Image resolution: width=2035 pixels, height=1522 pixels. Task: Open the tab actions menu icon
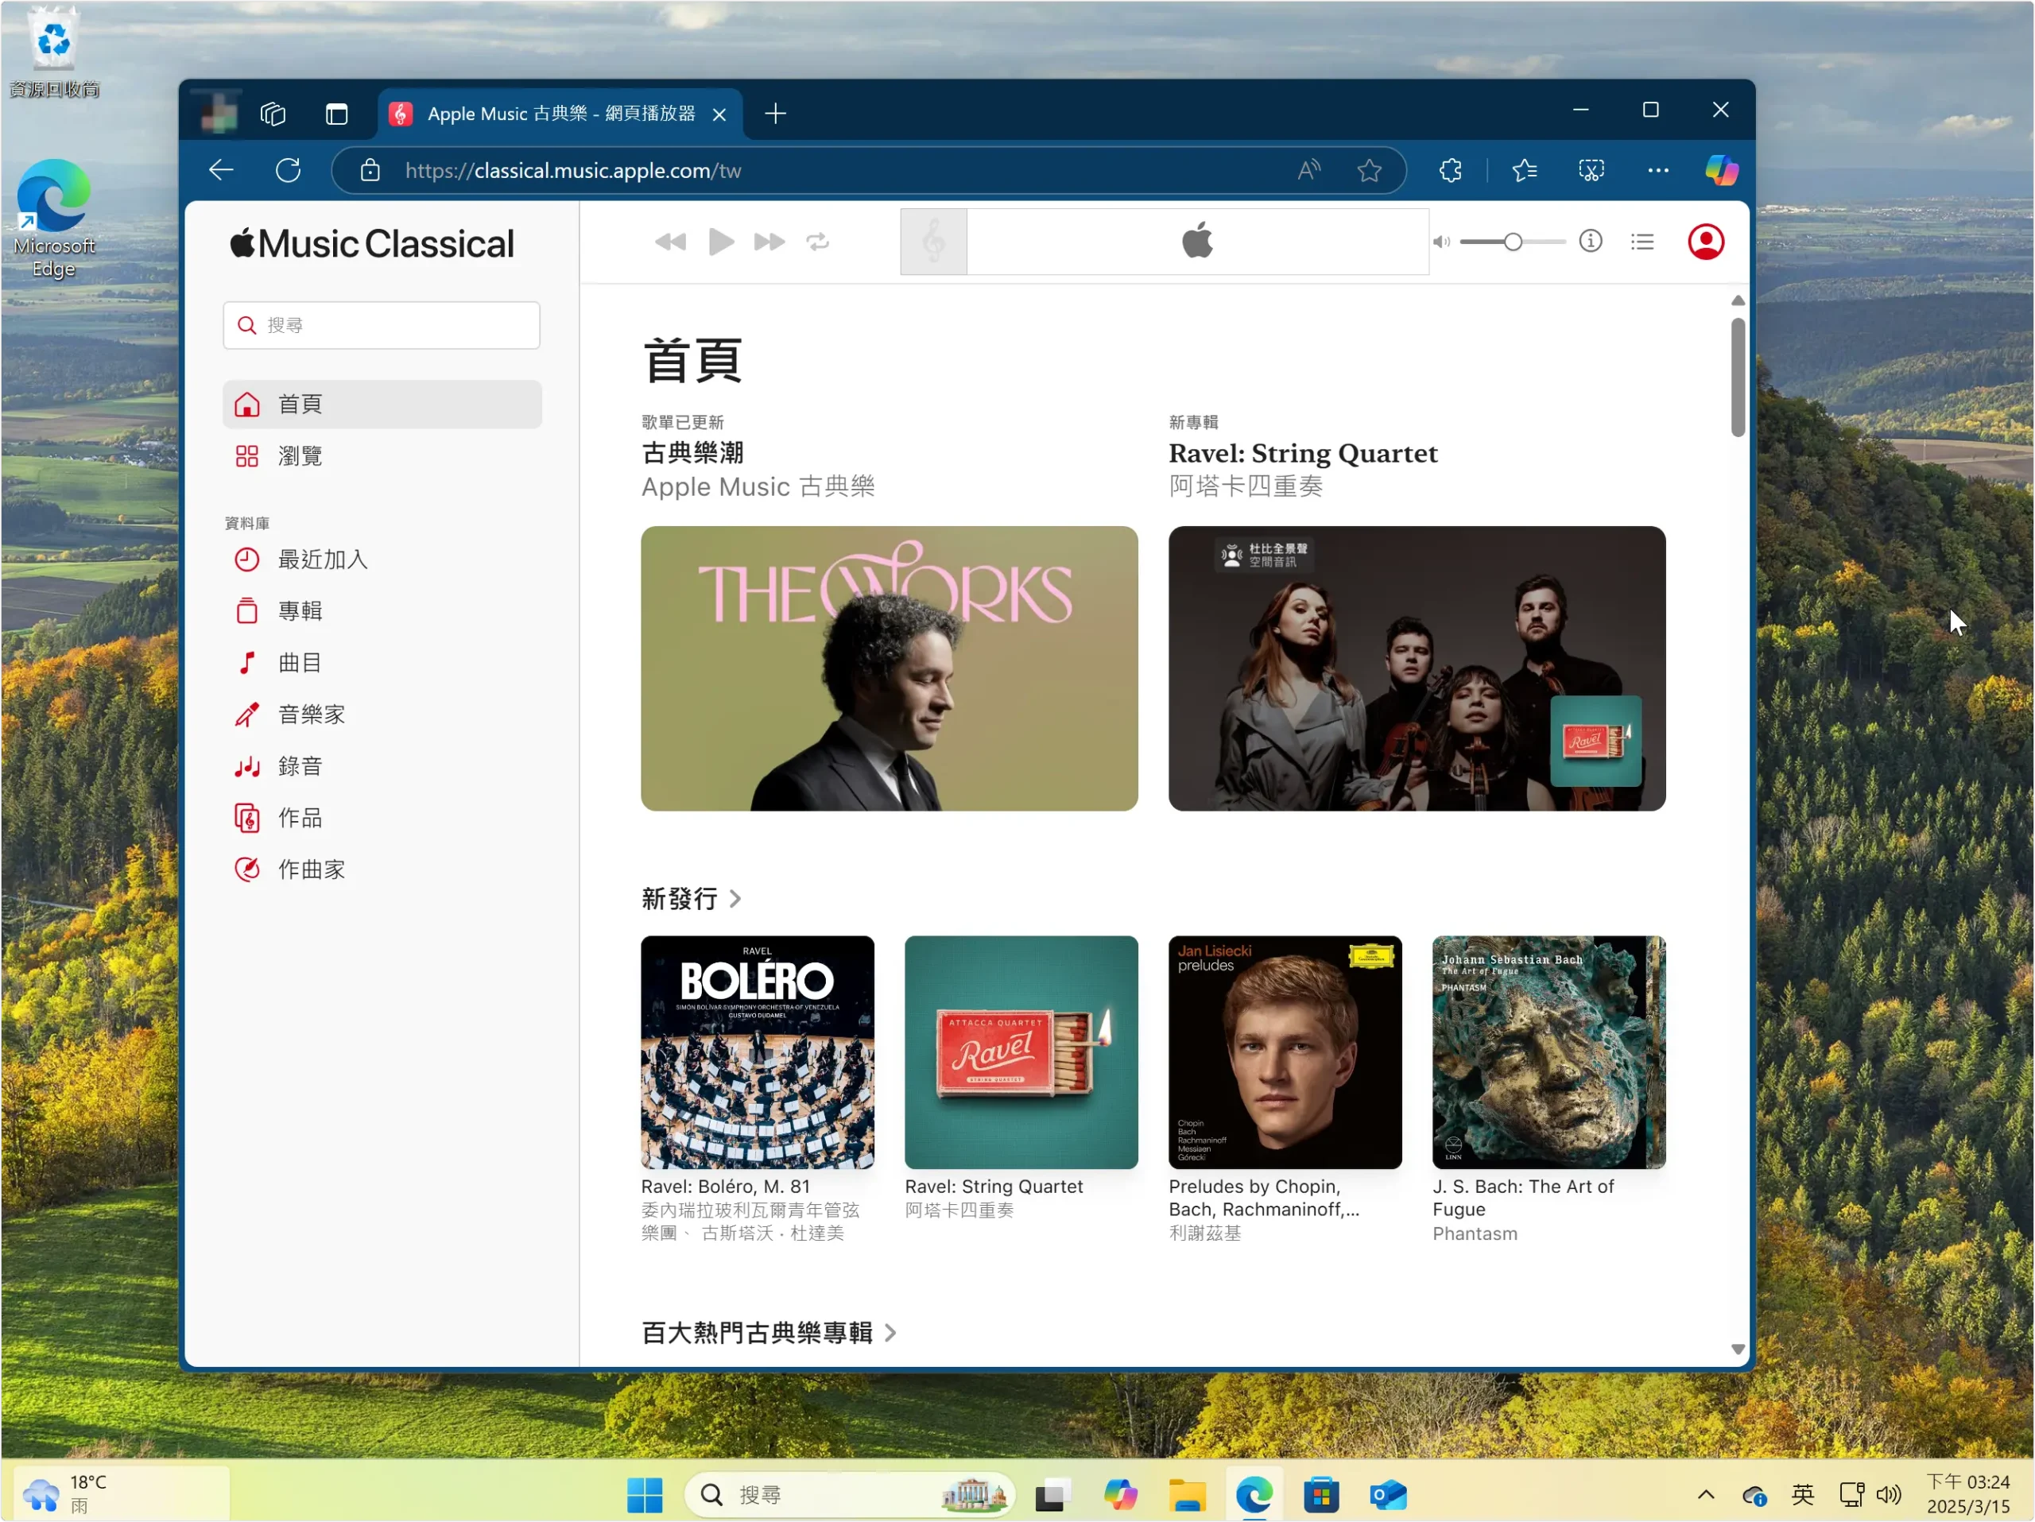coord(337,113)
